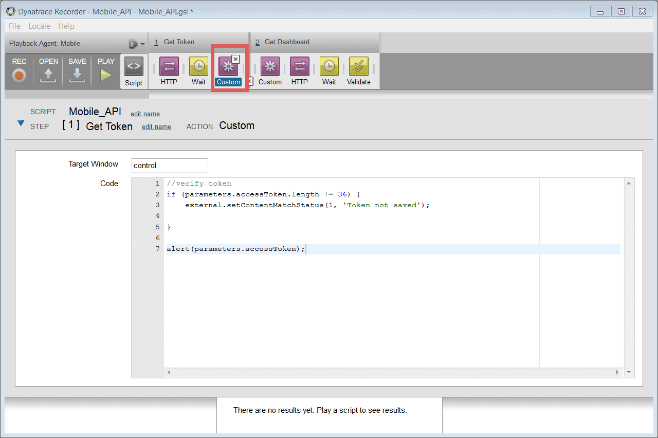Click edit name link for step Get Token
Viewport: 658px width, 438px height.
(156, 127)
